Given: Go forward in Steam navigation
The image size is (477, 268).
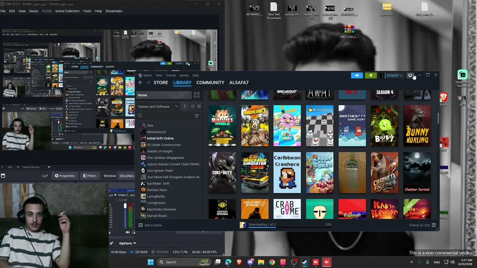Looking at the screenshot, I should 148,83.
